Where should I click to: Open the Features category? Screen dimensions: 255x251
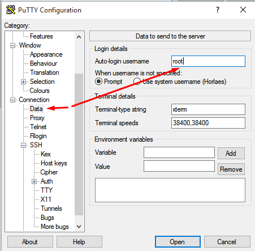pyautogui.click(x=41, y=36)
